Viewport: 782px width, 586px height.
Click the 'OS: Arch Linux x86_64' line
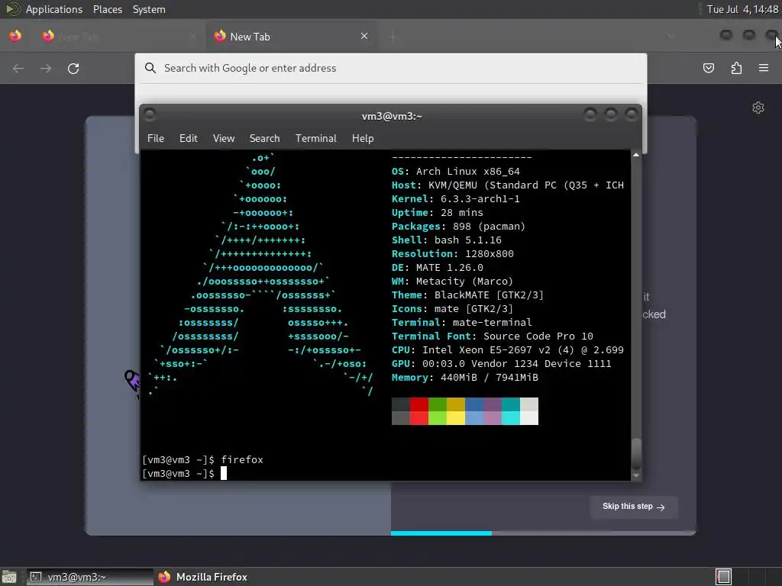(x=455, y=172)
